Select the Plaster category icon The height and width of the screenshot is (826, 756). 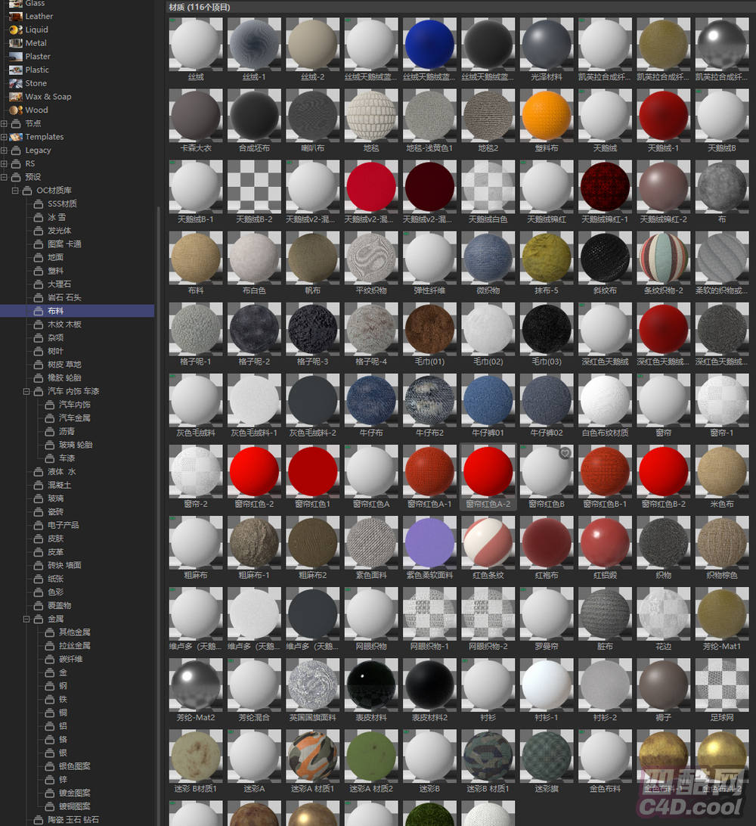[x=16, y=56]
